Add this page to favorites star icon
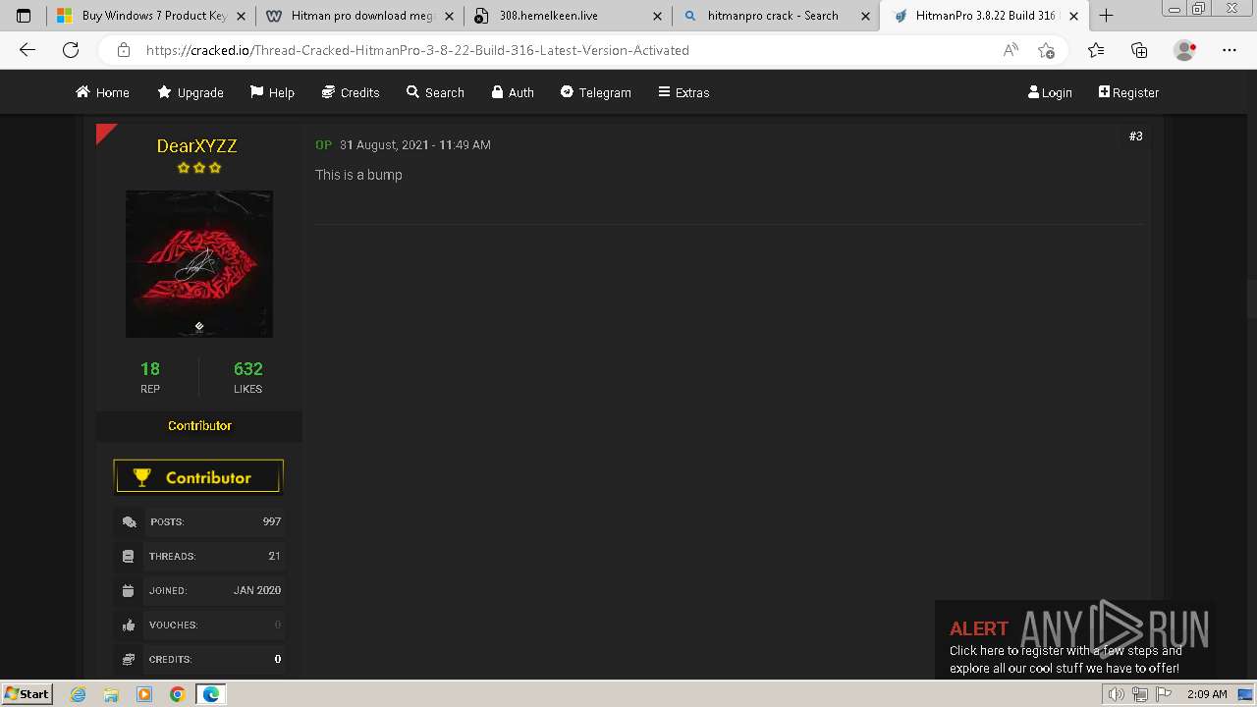This screenshot has width=1257, height=707. tap(1046, 50)
